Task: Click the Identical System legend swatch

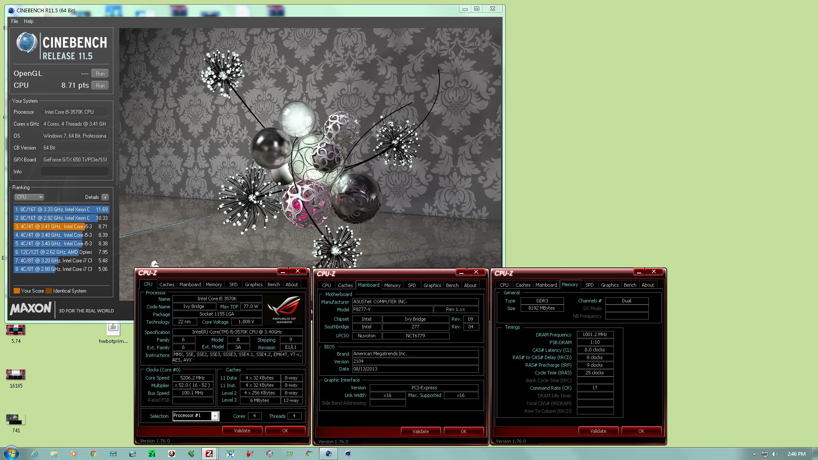Action: click(x=49, y=291)
